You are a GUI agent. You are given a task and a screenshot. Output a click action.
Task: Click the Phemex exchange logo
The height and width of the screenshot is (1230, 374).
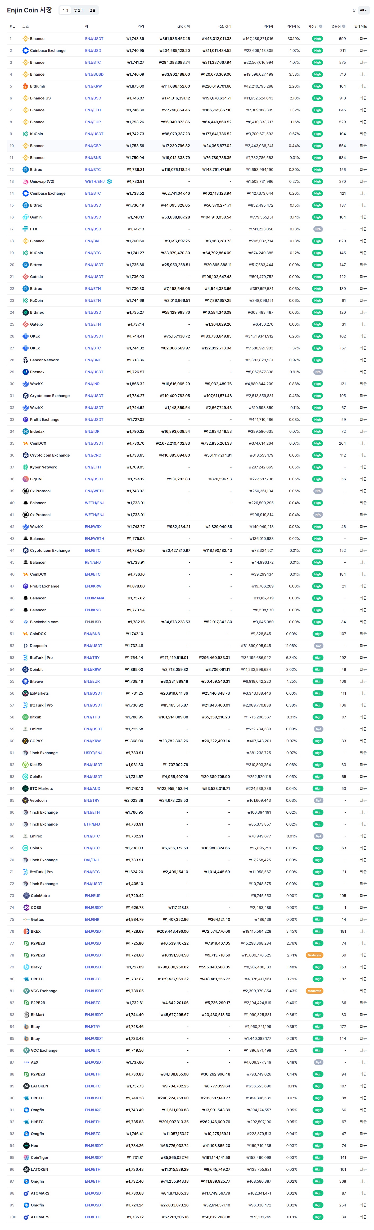(x=25, y=372)
